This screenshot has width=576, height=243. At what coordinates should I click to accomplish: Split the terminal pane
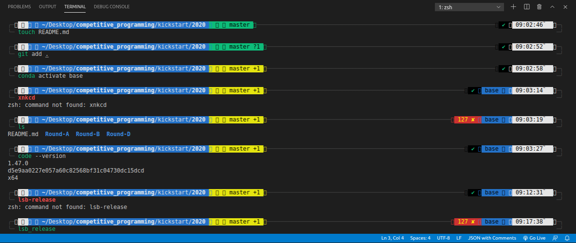tap(526, 7)
